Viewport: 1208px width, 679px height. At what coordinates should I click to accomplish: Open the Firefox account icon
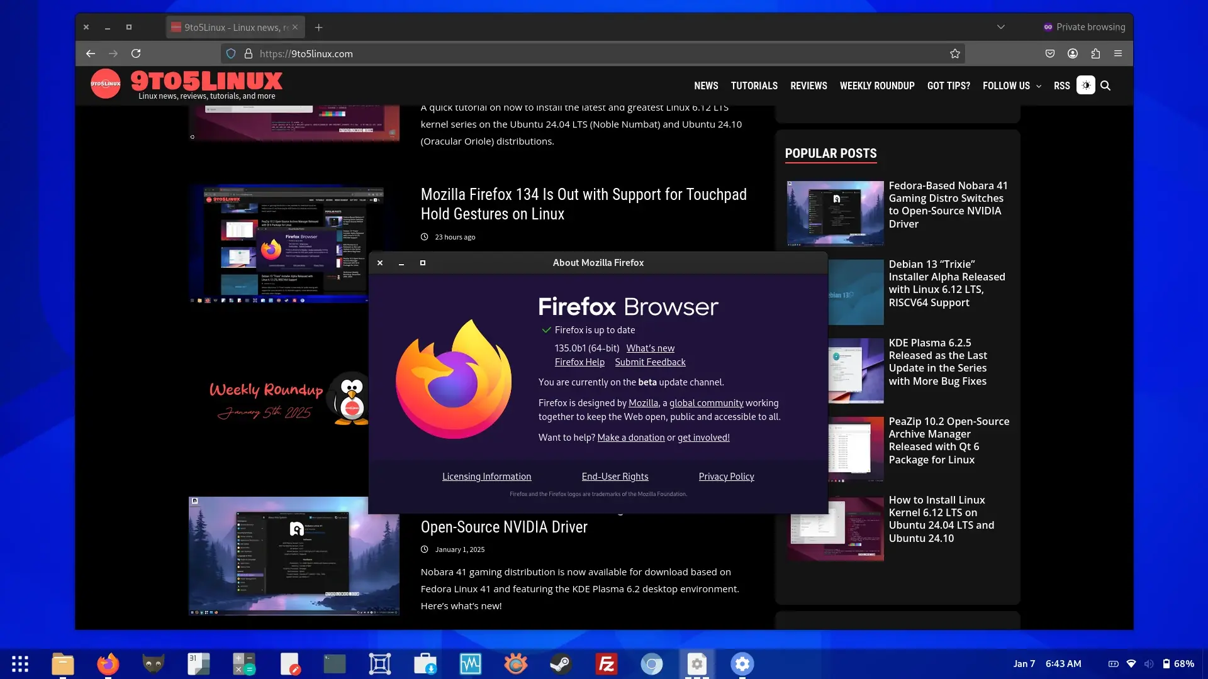(1073, 54)
